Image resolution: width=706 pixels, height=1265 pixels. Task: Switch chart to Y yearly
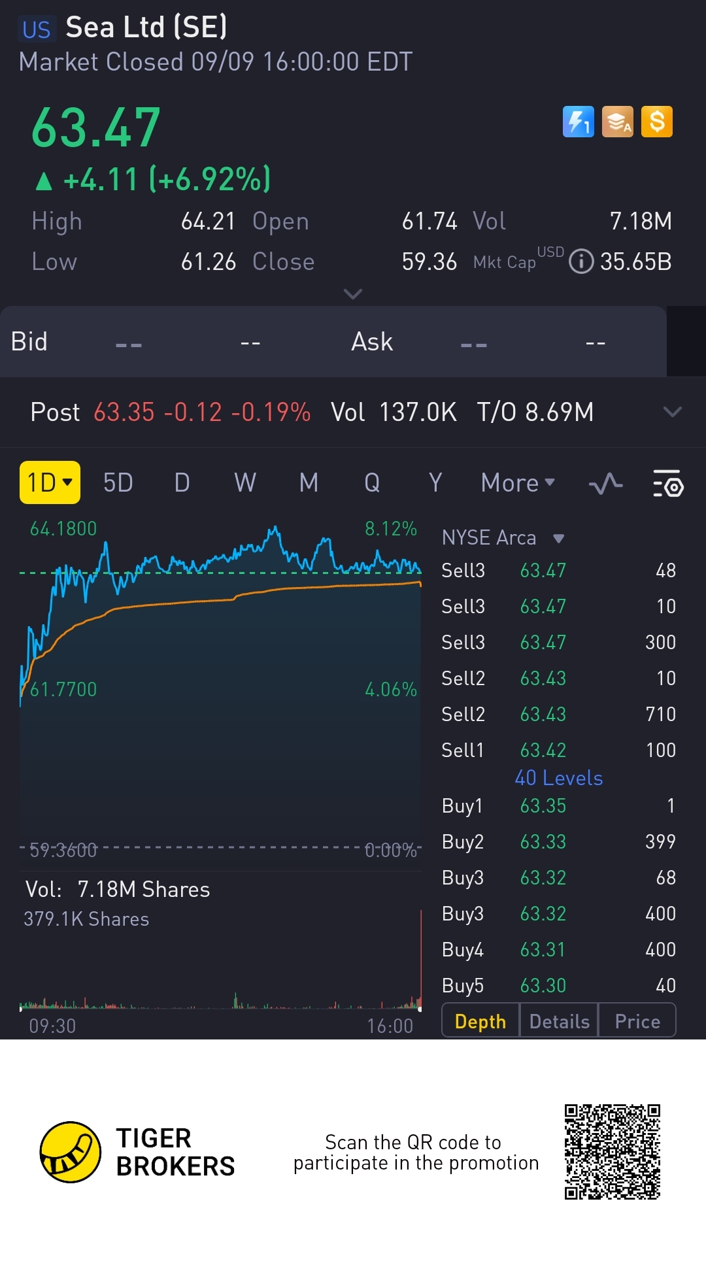(435, 482)
